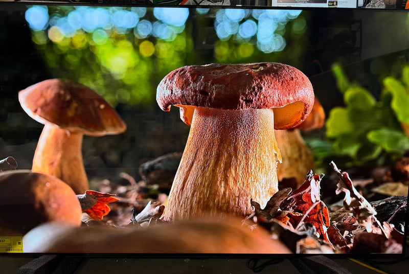Click the orange leaf beside the left mushroom
The image size is (409, 274).
coord(98,203)
